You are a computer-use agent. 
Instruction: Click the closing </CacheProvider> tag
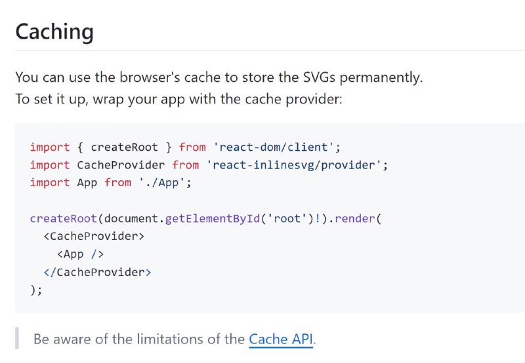97,272
